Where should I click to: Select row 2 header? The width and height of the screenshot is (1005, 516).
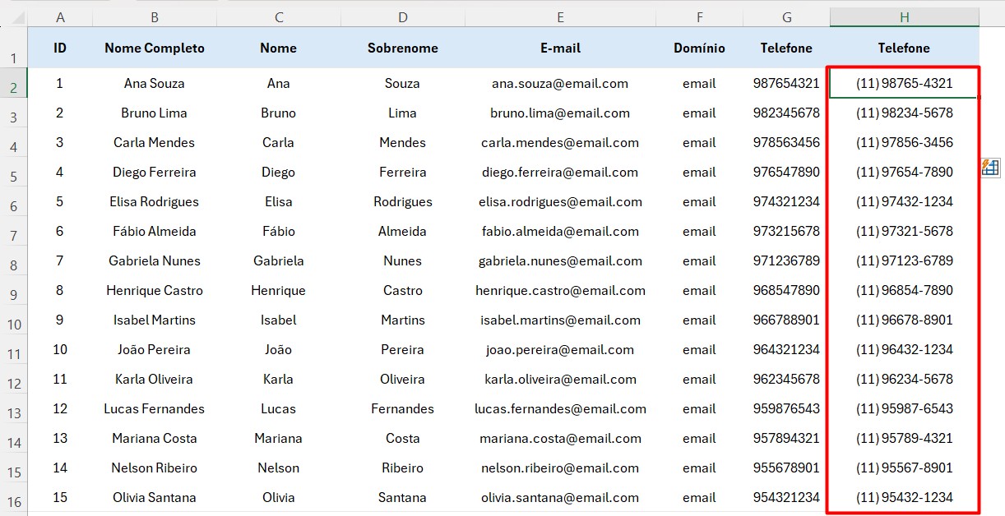pyautogui.click(x=13, y=83)
